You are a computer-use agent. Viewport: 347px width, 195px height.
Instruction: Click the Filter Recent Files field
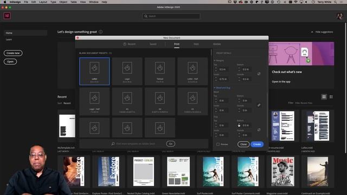pyautogui.click(x=314, y=103)
